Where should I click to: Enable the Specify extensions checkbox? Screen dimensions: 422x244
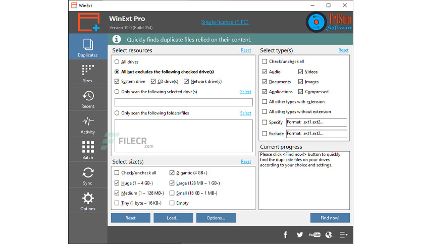(x=265, y=123)
